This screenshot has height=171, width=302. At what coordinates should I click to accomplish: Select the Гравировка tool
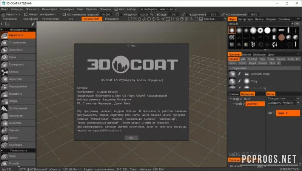point(18,65)
